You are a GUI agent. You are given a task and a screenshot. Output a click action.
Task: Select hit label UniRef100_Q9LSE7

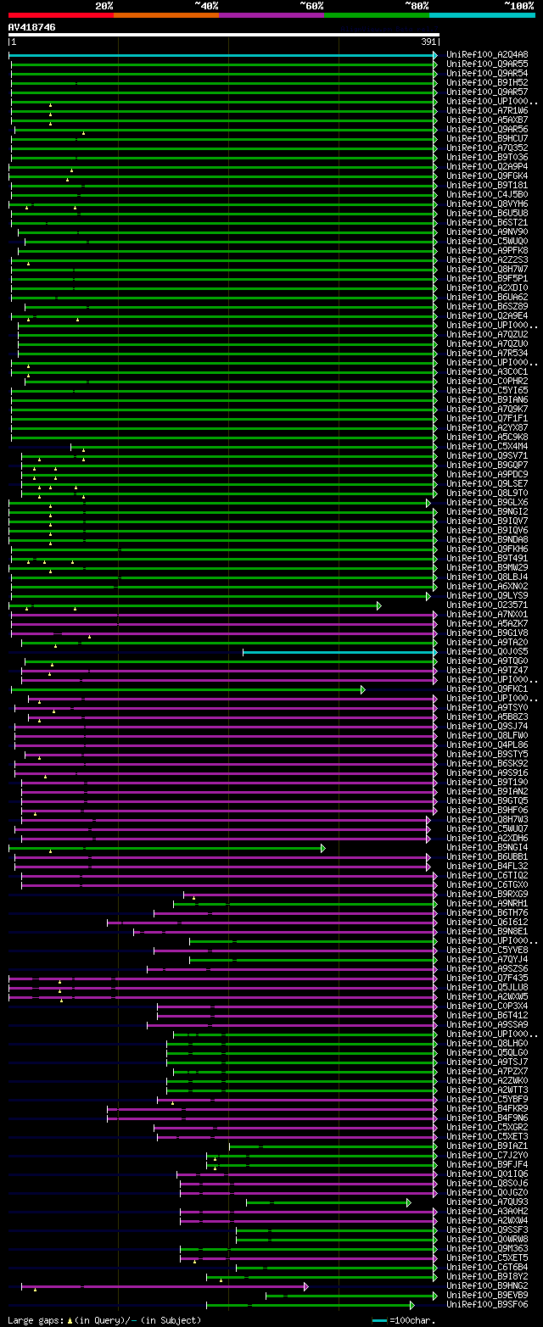(x=487, y=484)
